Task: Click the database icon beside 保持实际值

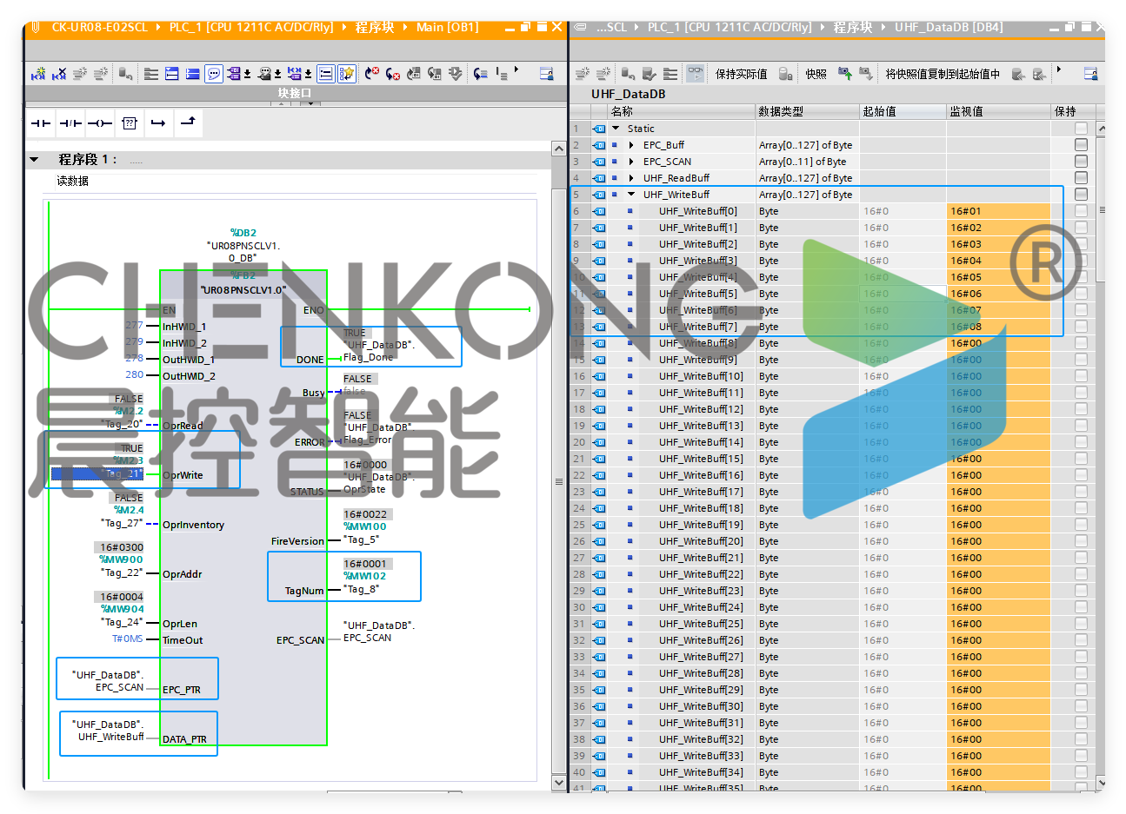Action: (785, 74)
